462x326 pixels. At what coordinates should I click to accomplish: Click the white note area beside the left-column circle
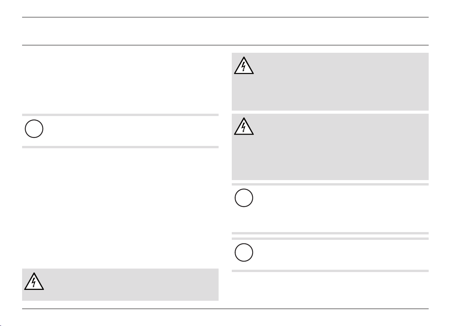pos(131,131)
